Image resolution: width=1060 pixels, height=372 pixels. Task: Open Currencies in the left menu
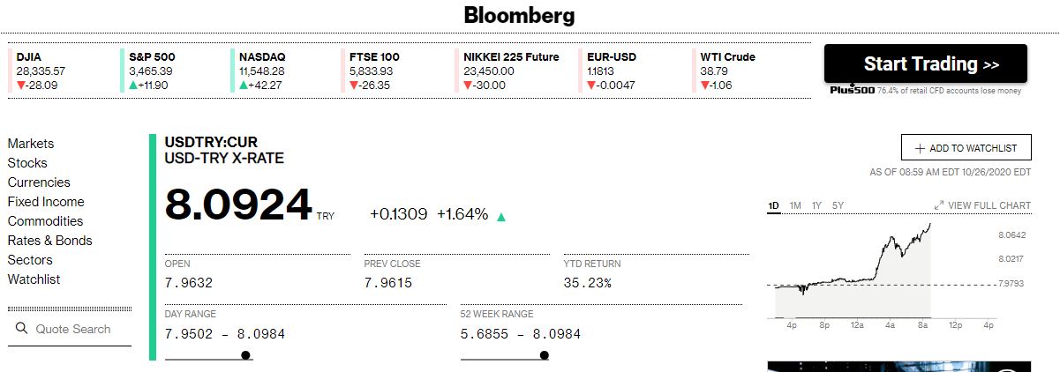coord(39,182)
